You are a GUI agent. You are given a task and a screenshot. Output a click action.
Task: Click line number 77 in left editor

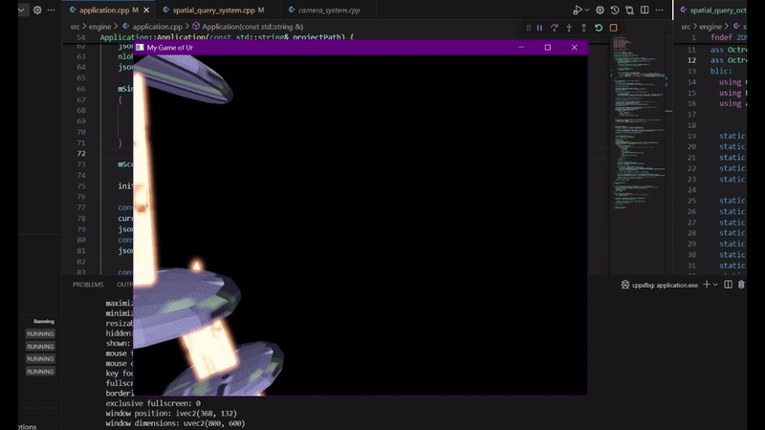click(x=81, y=207)
